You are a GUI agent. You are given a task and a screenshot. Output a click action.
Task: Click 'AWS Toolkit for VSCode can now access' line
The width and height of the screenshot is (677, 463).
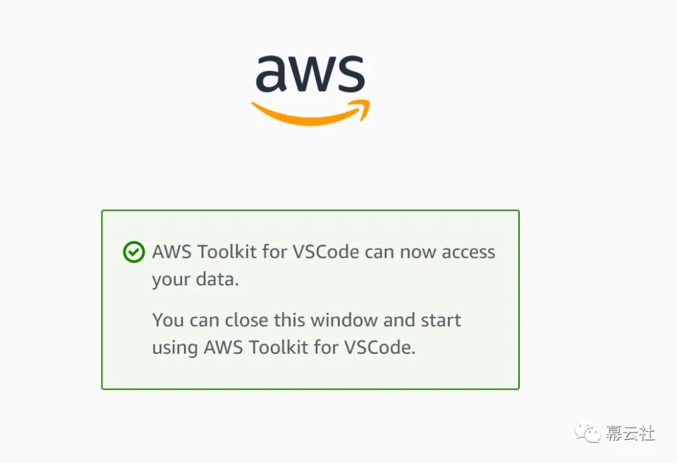pos(324,252)
